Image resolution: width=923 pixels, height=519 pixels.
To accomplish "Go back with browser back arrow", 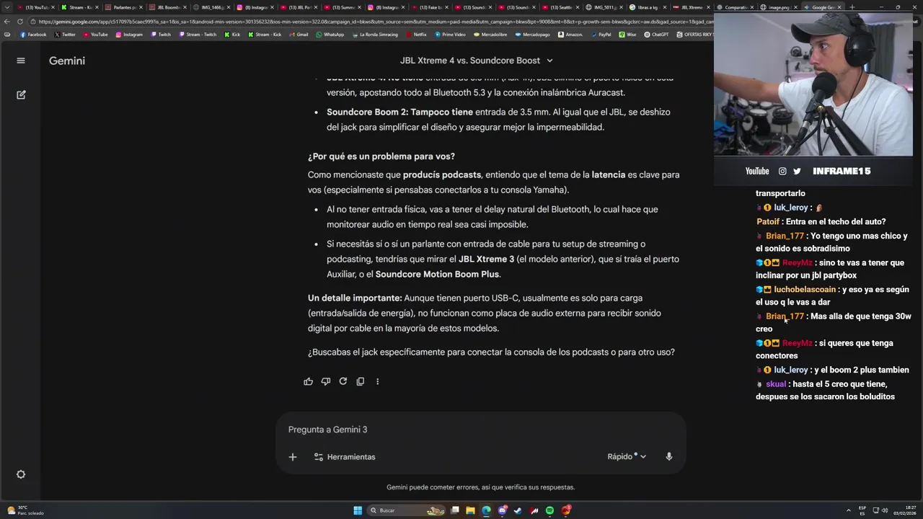I will click(7, 22).
